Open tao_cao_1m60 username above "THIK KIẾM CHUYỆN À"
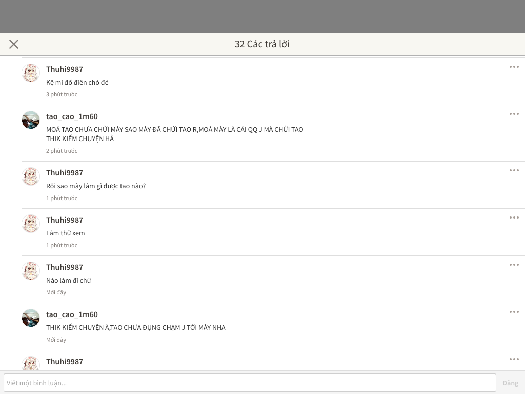This screenshot has width=525, height=394. click(x=72, y=314)
